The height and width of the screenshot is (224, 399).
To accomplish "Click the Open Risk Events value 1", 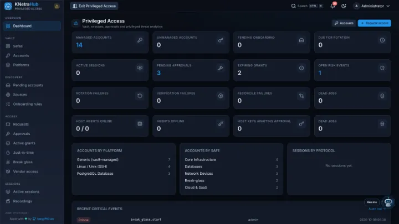I will (x=320, y=73).
